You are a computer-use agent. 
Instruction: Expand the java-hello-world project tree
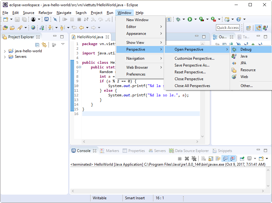click(5, 51)
